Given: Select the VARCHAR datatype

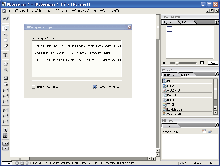Looking at the screenshot, I should (187, 91).
